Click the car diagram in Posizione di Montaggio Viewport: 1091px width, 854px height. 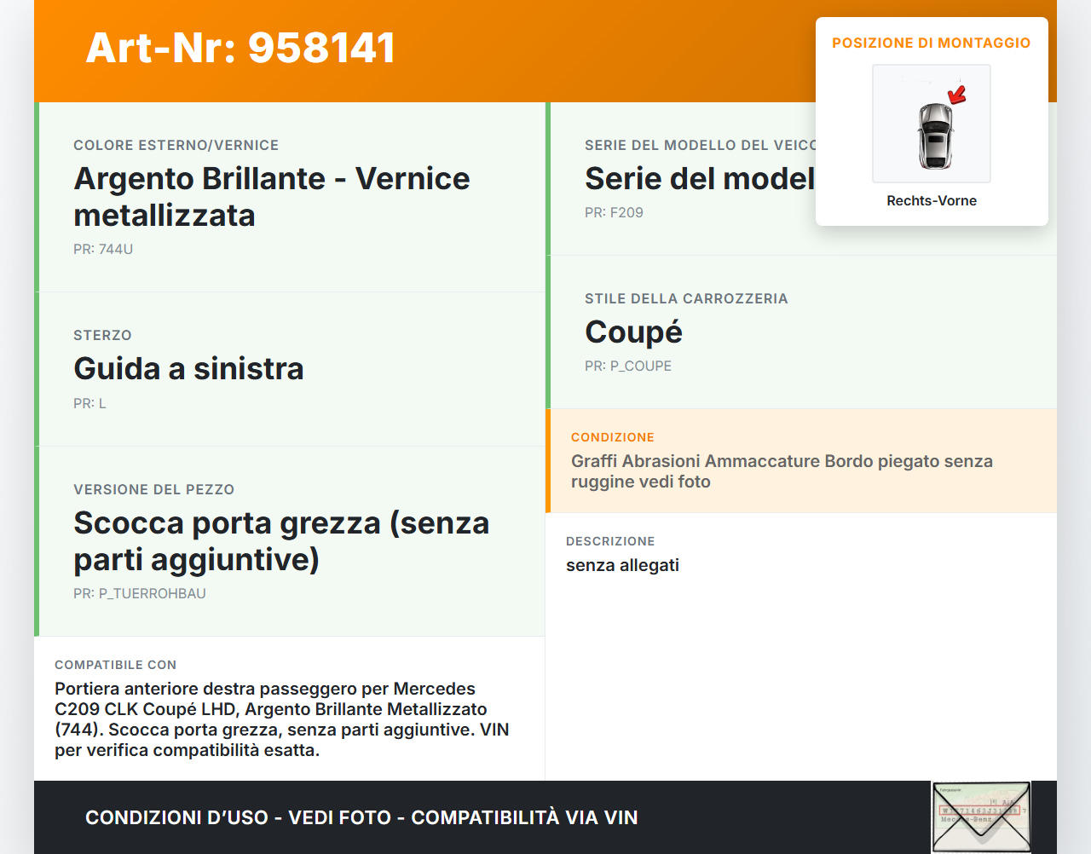coord(931,123)
